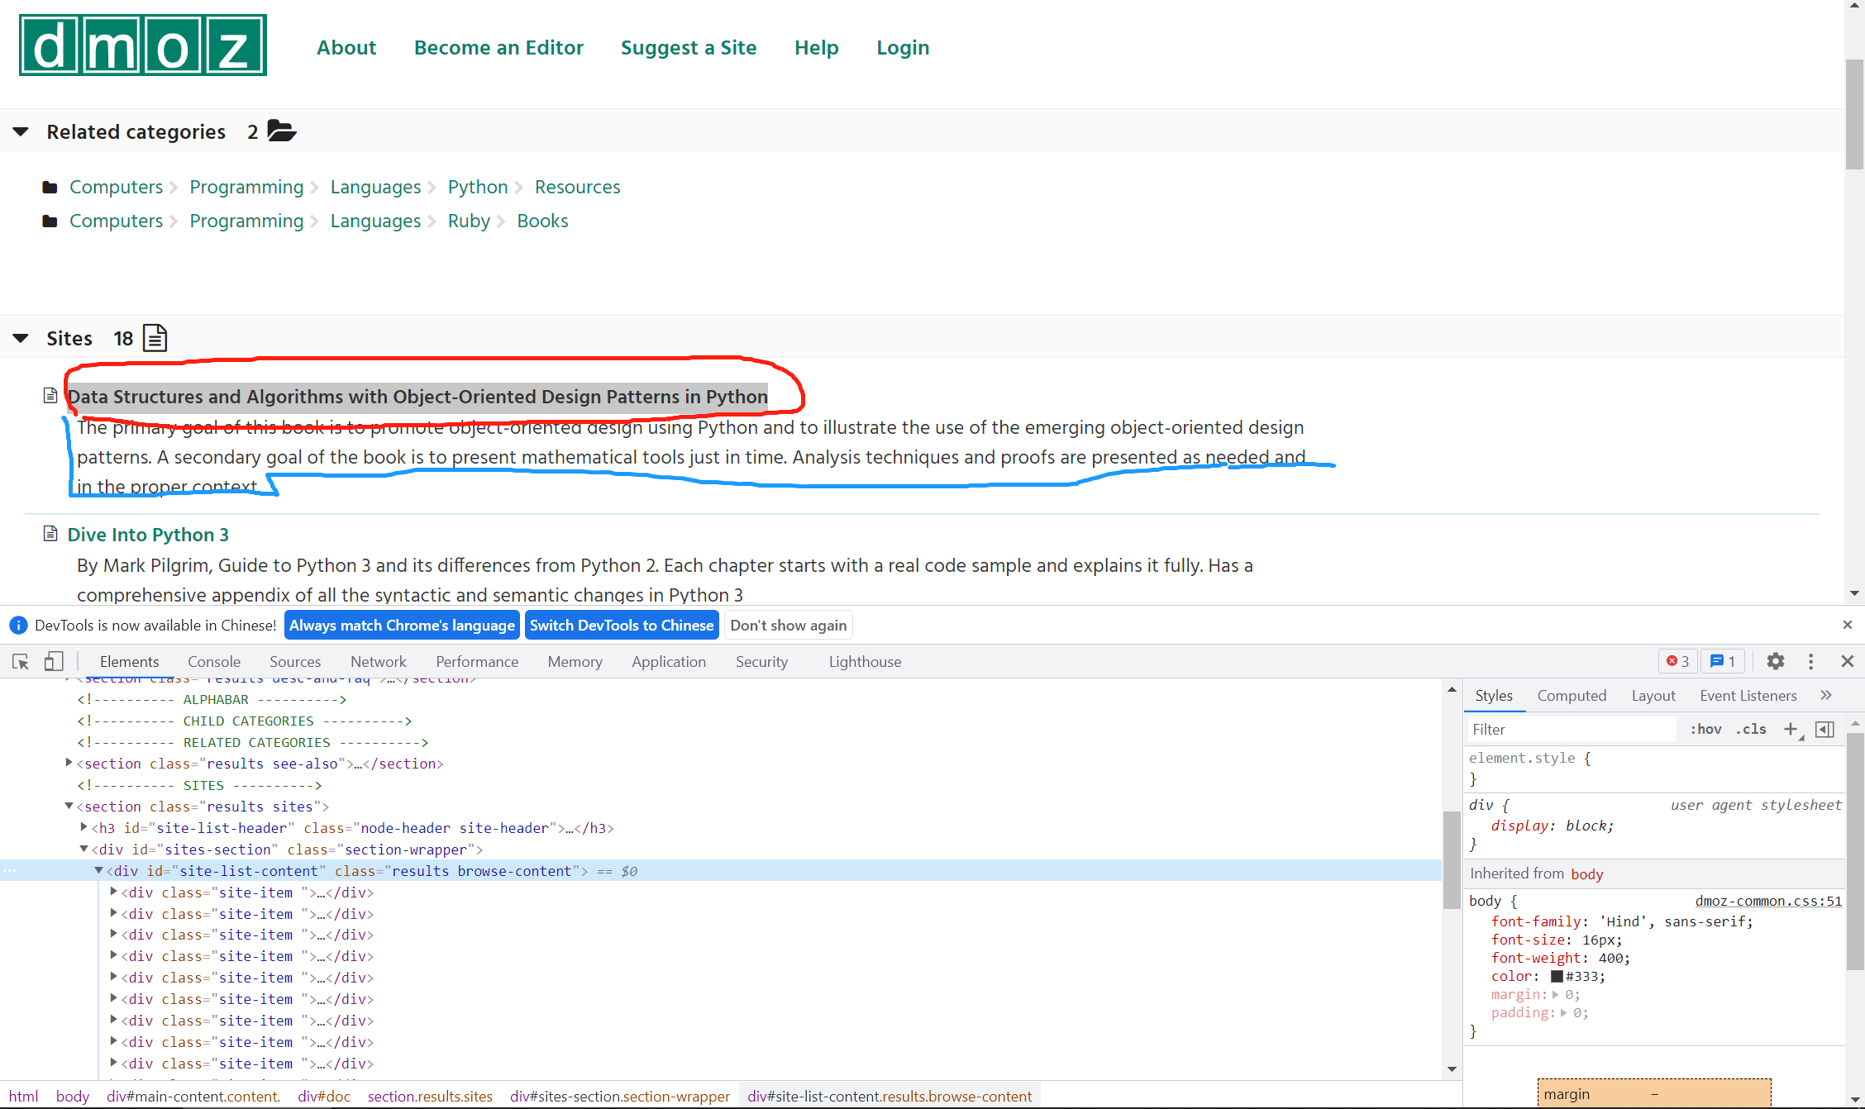This screenshot has height=1109, width=1865.
Task: Open the About page link
Action: coord(346,48)
